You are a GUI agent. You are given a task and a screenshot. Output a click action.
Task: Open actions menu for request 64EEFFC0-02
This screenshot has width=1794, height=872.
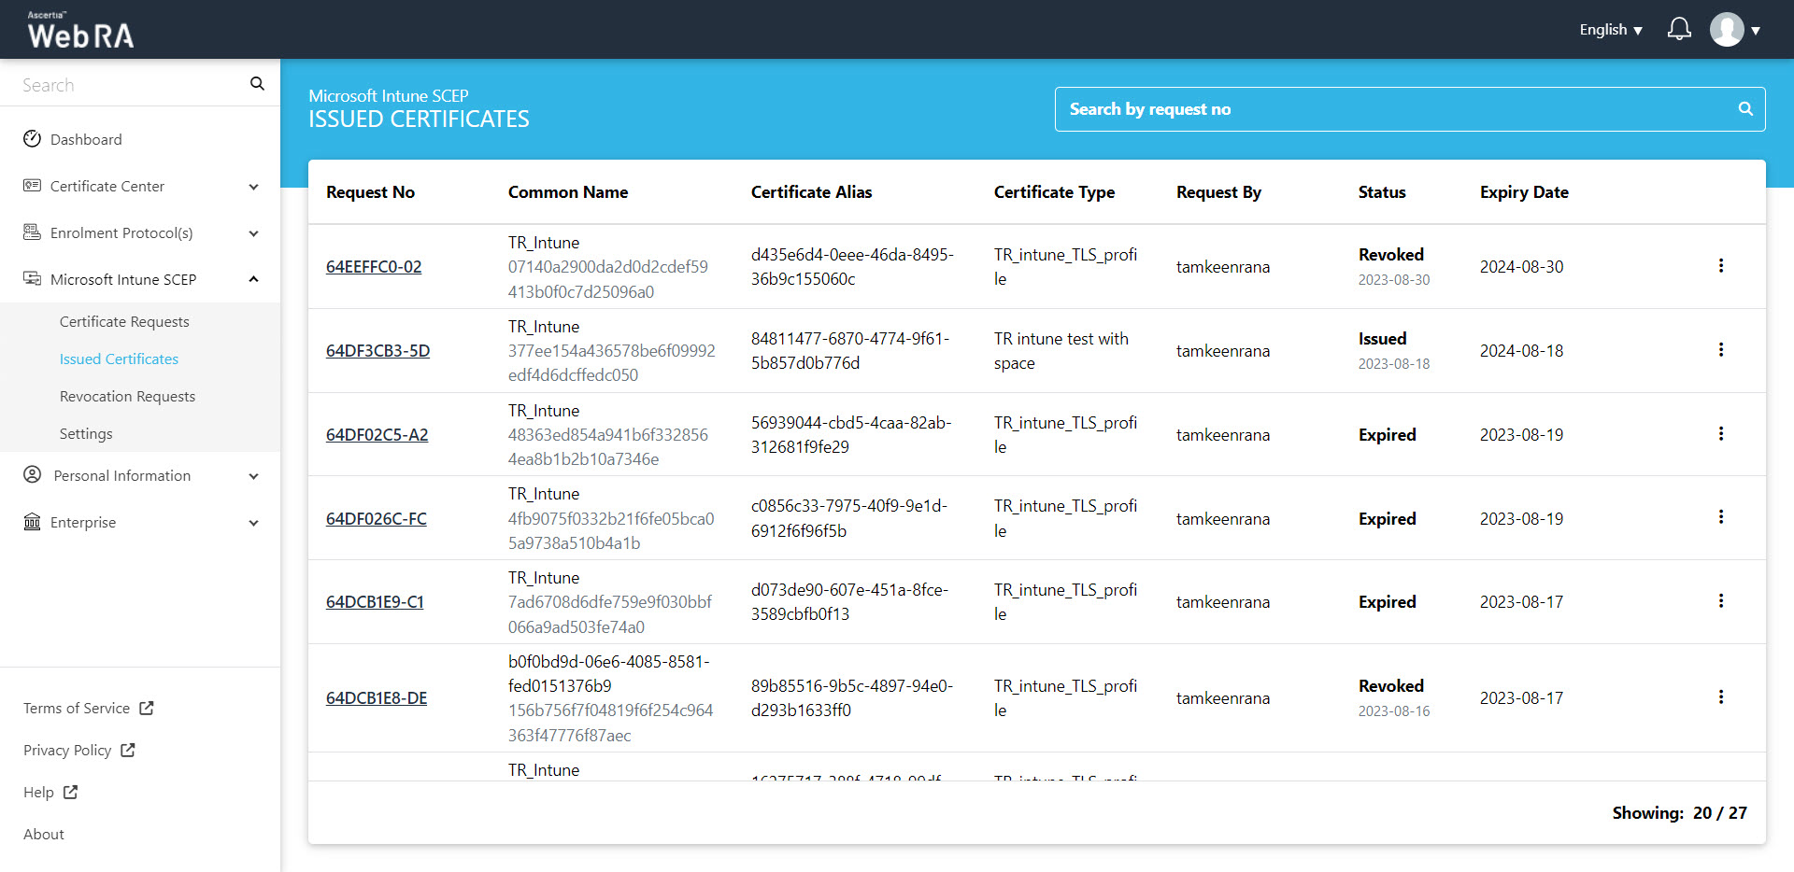tap(1720, 266)
